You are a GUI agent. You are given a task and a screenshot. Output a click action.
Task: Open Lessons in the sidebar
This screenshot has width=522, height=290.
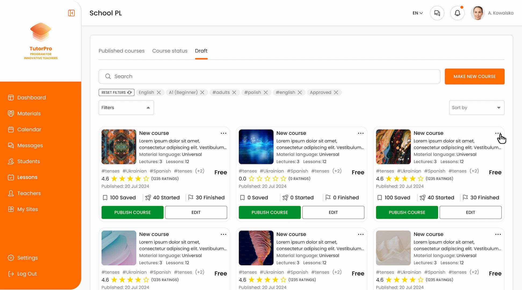pos(23,177)
